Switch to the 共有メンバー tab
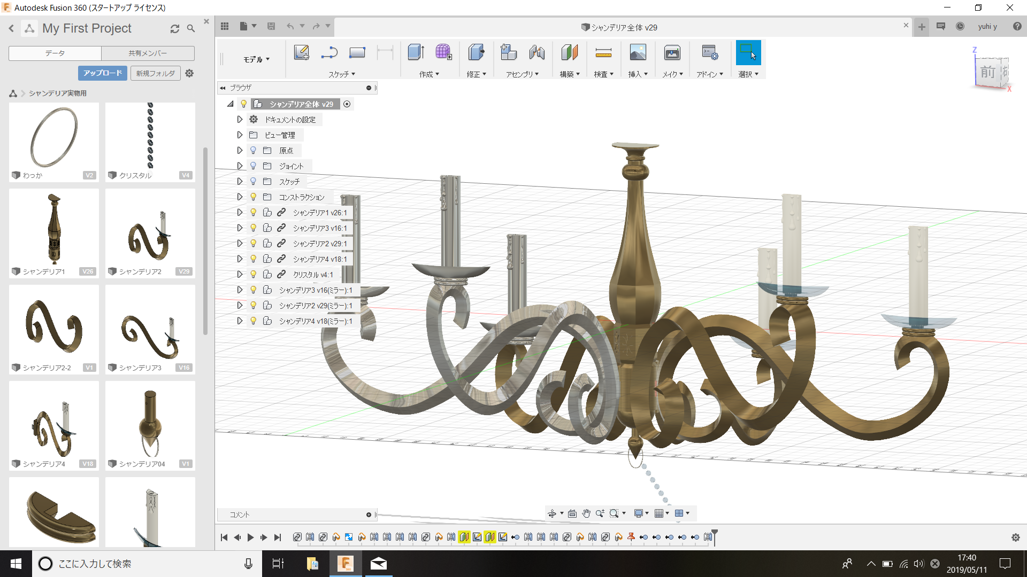 (x=148, y=53)
